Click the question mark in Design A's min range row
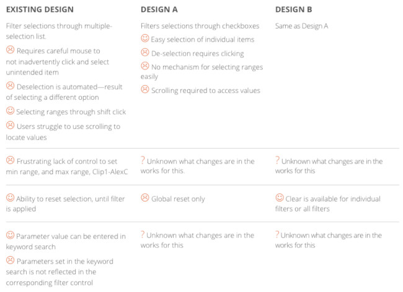Viewport: 403px width, 292px height. tap(143, 161)
